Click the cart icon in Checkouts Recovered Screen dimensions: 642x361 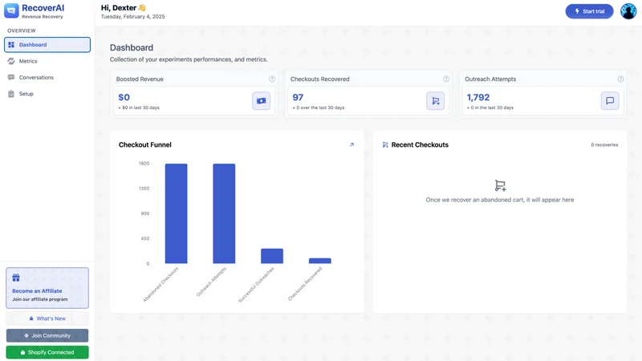click(x=435, y=101)
